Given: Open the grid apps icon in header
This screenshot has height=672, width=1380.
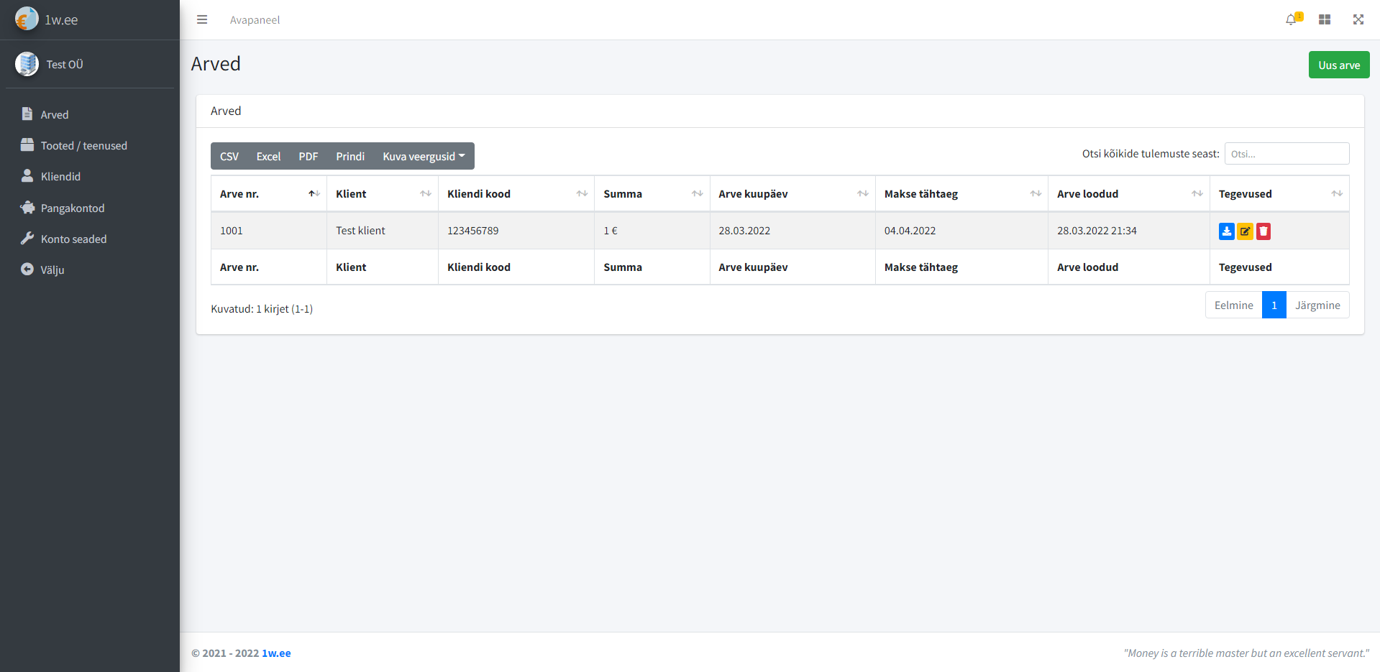Looking at the screenshot, I should (1325, 19).
